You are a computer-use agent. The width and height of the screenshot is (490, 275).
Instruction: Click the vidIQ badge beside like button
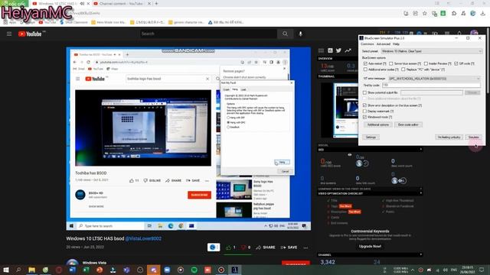[214, 247]
